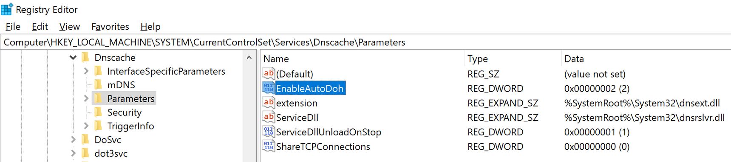731x162 pixels.
Task: Select the extension string value icon
Action: click(x=269, y=103)
